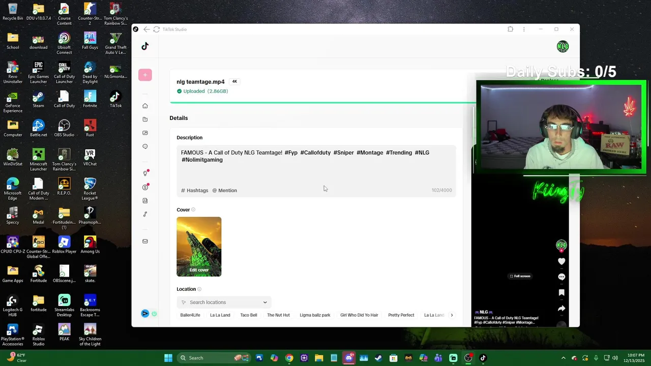Open Google Chrome from taskbar
This screenshot has width=651, height=366.
(289, 358)
